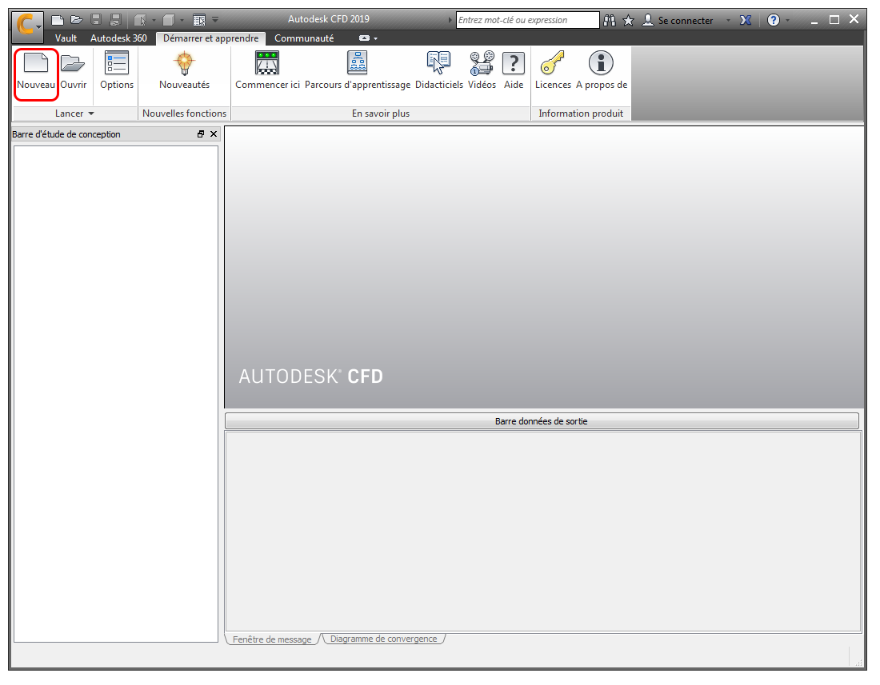Click Commencer ici icon
The height and width of the screenshot is (685, 880).
267,71
